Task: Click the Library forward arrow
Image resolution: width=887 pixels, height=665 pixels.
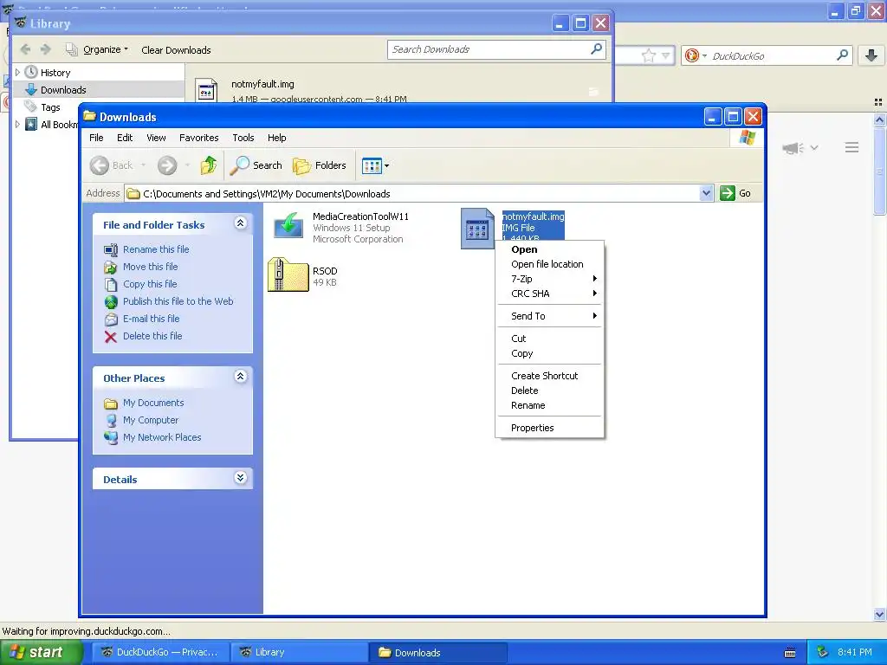Action: point(46,49)
